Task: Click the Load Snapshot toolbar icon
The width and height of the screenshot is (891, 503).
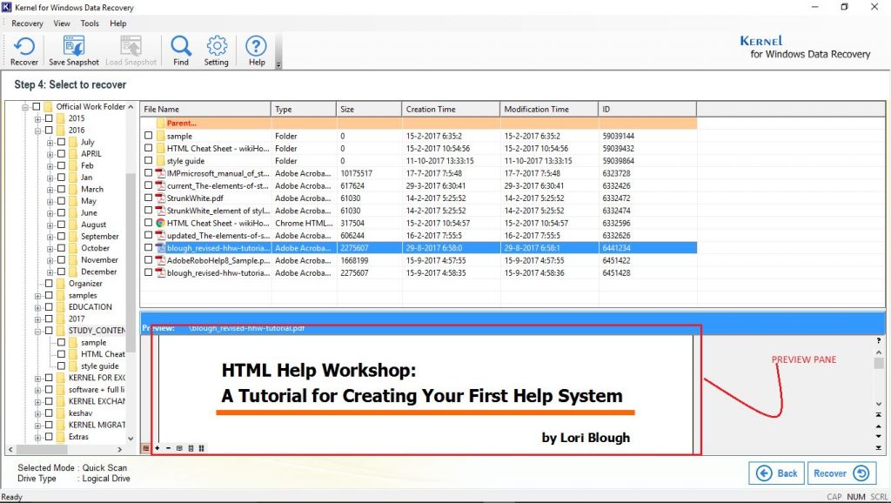Action: click(x=131, y=50)
